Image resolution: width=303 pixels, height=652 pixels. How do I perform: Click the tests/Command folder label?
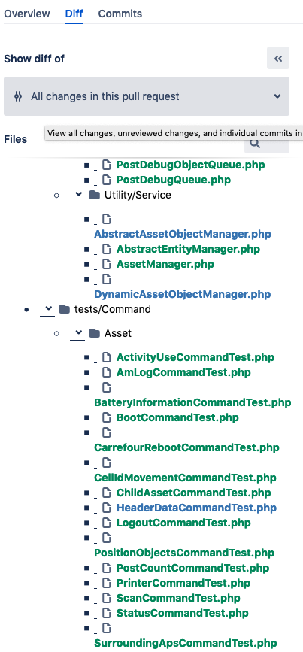coord(113,309)
